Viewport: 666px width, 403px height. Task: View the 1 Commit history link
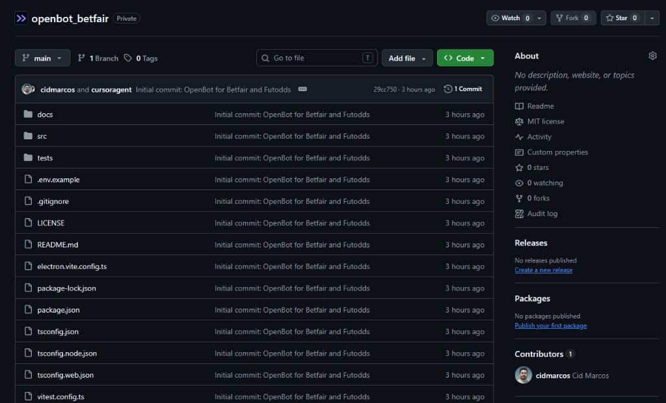463,89
